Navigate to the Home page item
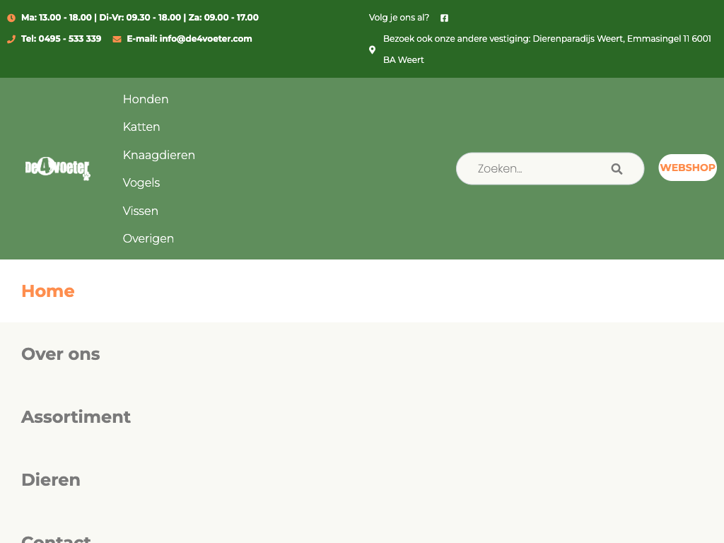724x543 pixels. (48, 291)
